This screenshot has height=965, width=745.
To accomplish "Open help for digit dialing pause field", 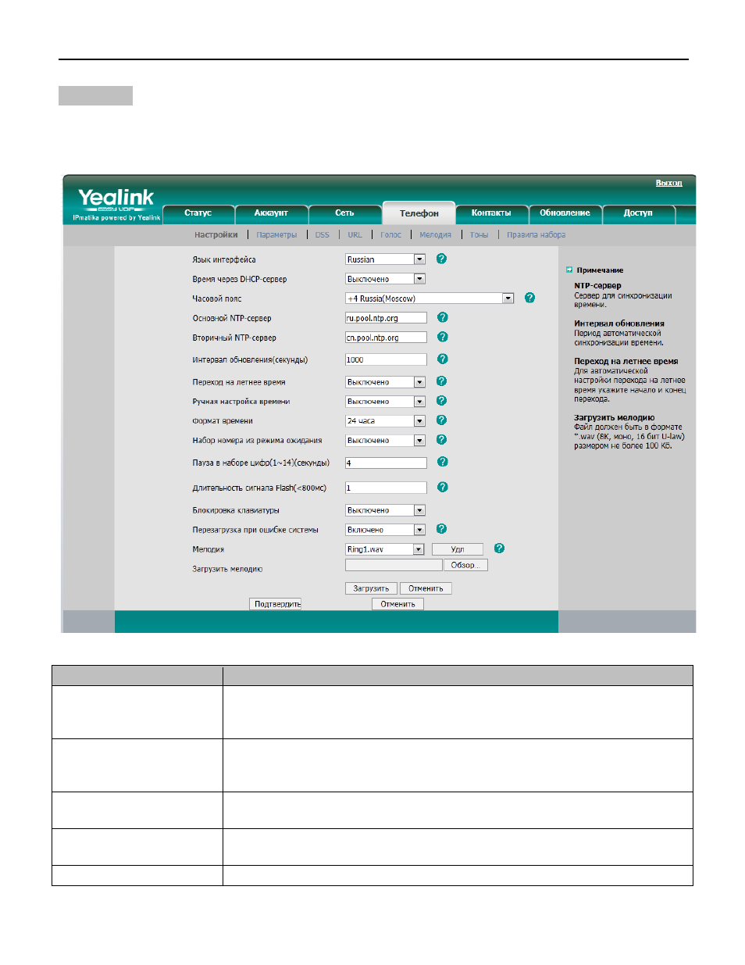I will click(x=442, y=462).
